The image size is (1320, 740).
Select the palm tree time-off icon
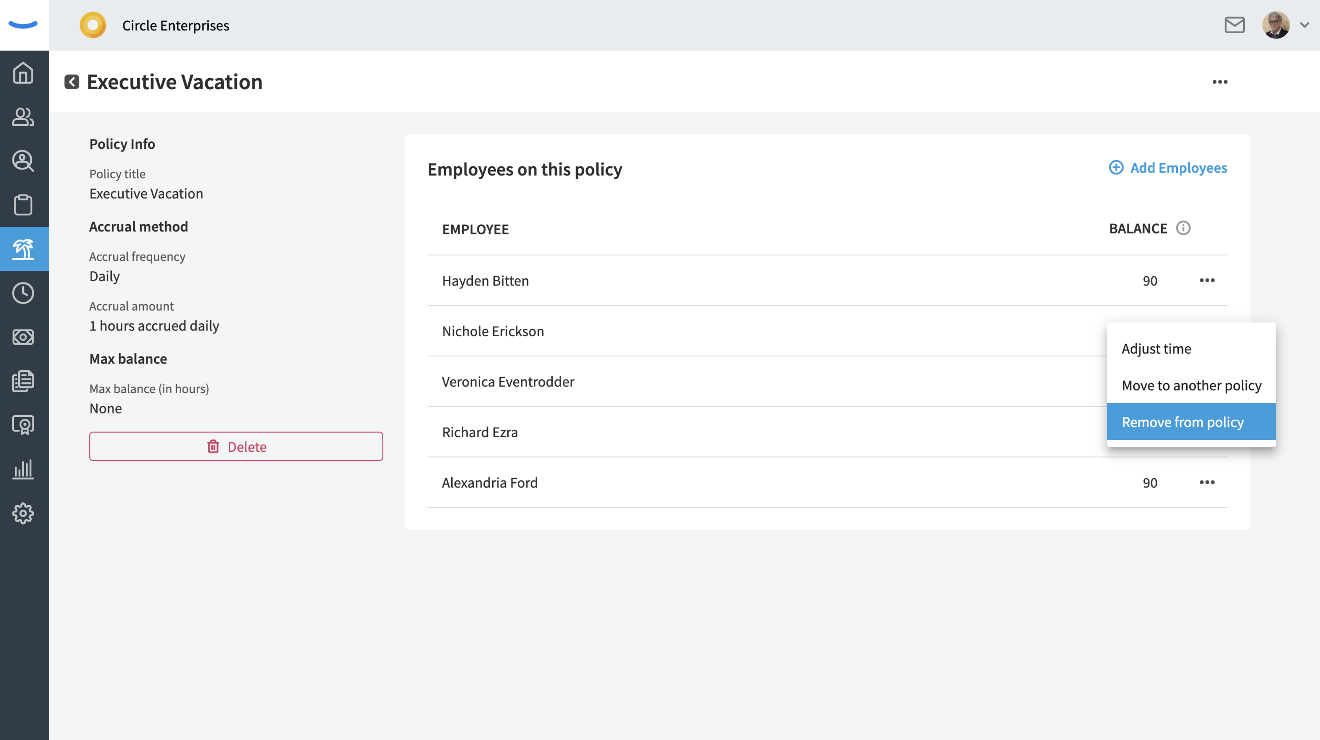point(23,249)
